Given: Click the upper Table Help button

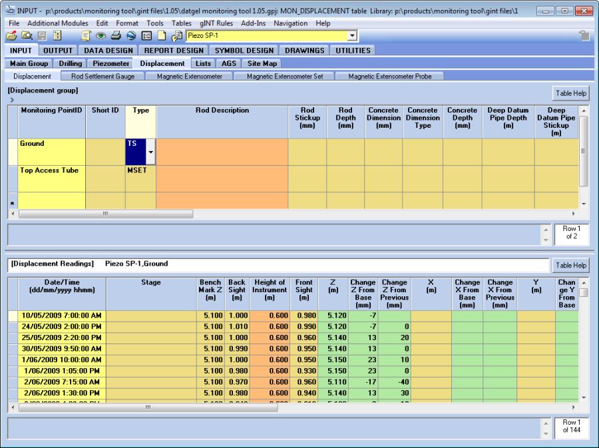Looking at the screenshot, I should pyautogui.click(x=570, y=93).
